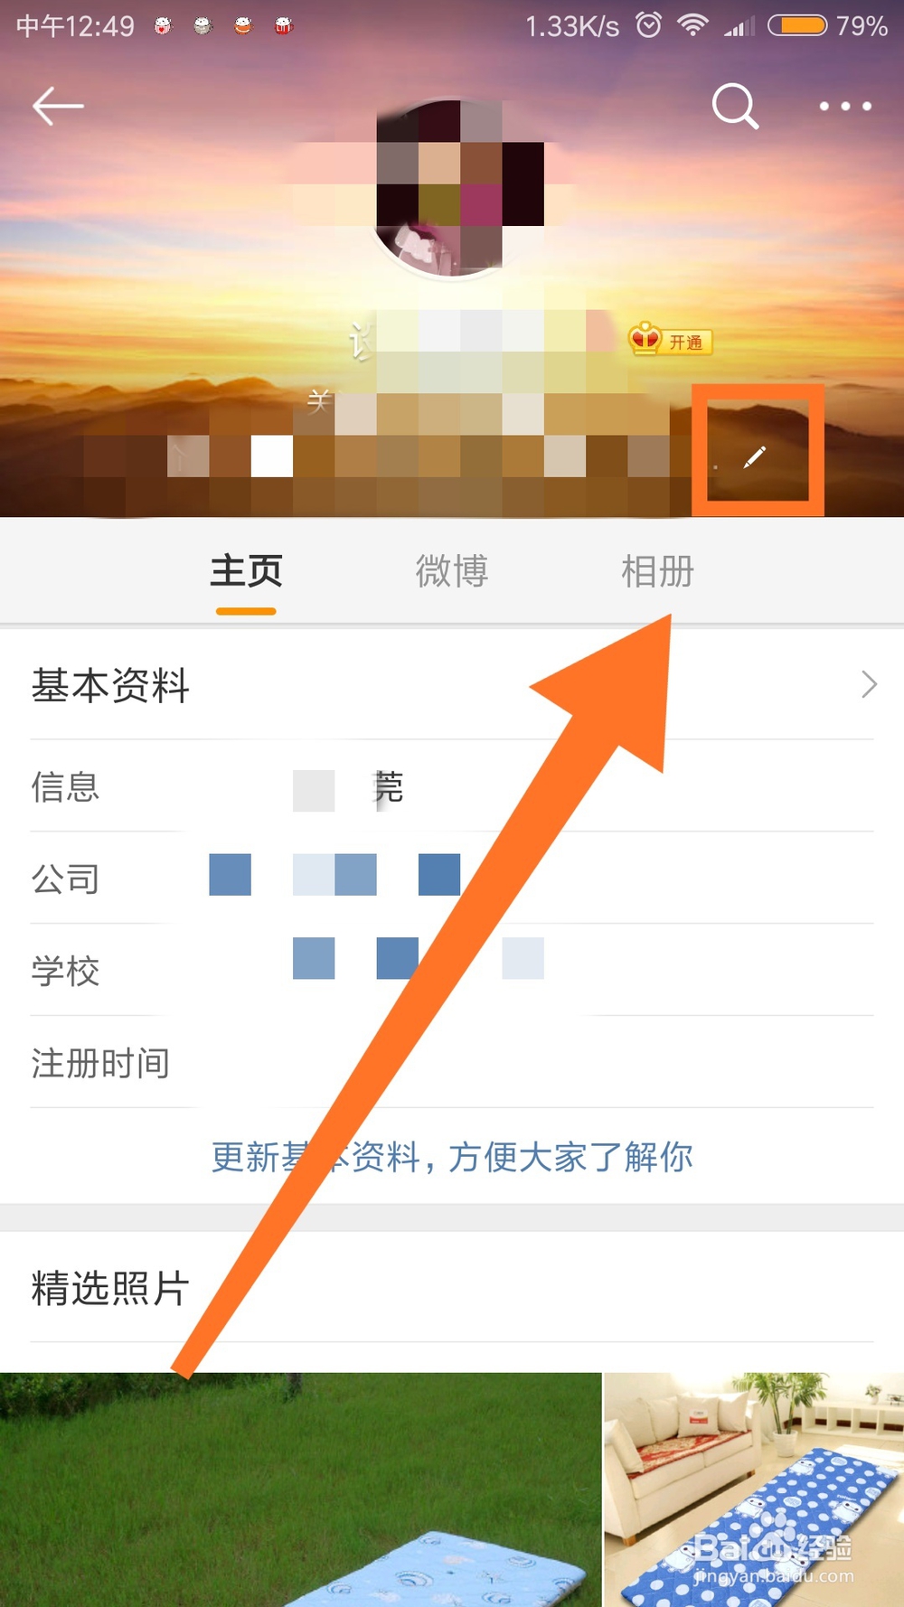Expand 基本资料 with the chevron arrow

[869, 684]
